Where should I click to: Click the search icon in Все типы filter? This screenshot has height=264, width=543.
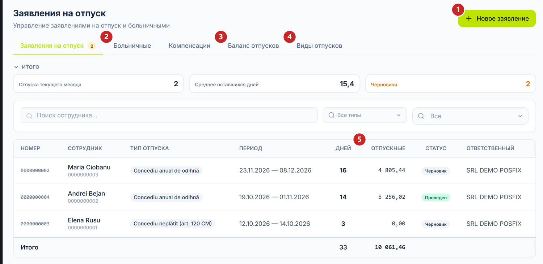331,115
